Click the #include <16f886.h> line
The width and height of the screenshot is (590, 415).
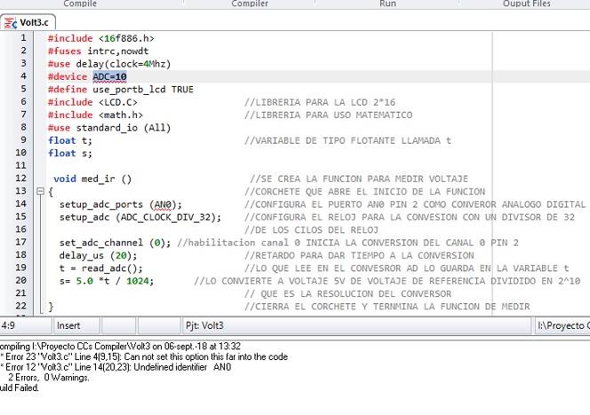[x=100, y=38]
